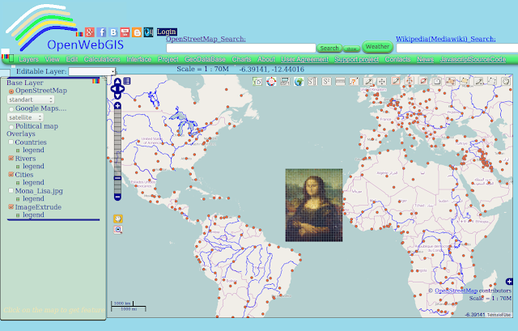Viewport: 518px width, 331px height.
Task: Open the grid table icon beside pan arrows
Action: click(127, 81)
